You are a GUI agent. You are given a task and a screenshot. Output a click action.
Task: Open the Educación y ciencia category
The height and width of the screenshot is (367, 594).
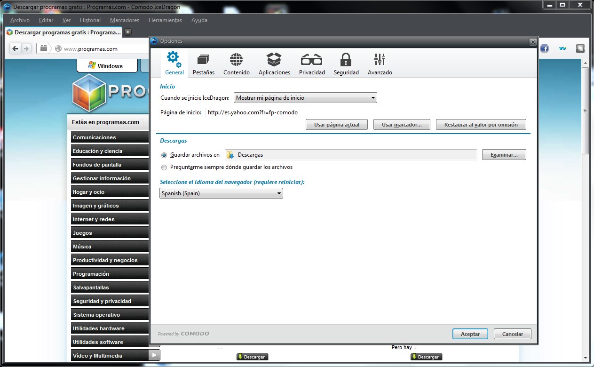coord(110,151)
